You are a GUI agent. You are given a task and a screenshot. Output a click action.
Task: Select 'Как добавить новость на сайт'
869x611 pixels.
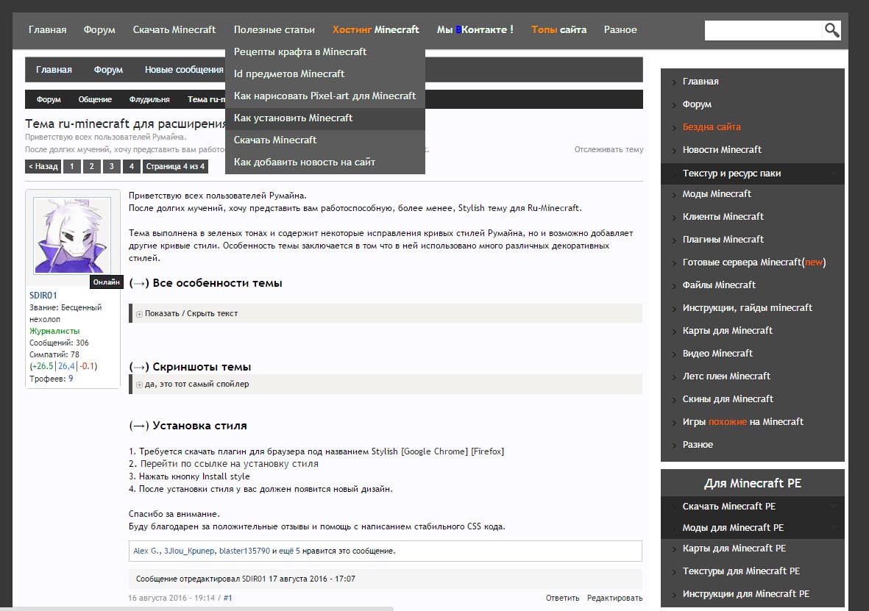(x=325, y=162)
